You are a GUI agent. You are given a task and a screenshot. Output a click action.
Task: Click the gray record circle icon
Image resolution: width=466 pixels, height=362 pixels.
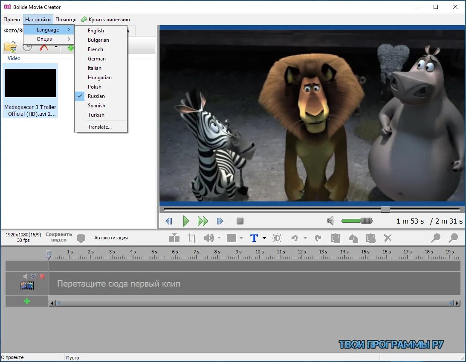click(x=81, y=238)
